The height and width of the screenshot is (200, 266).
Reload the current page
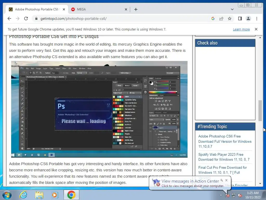[x=26, y=18]
